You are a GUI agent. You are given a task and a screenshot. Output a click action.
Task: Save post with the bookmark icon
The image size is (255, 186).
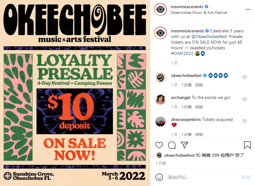pyautogui.click(x=247, y=145)
